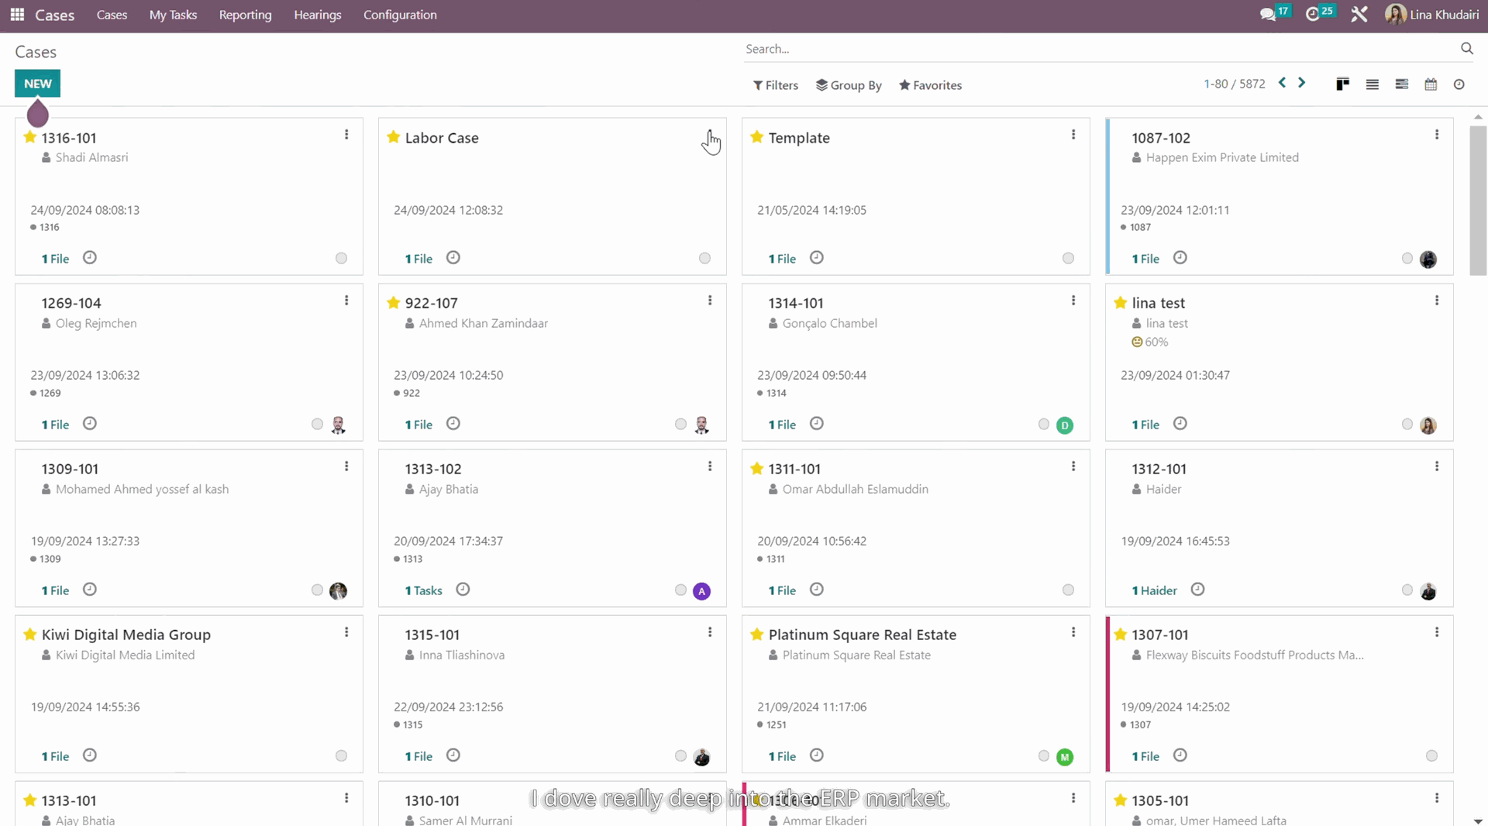Open 1 Tasks link on 1313-102 card
Viewport: 1488px width, 826px height.
pos(423,590)
